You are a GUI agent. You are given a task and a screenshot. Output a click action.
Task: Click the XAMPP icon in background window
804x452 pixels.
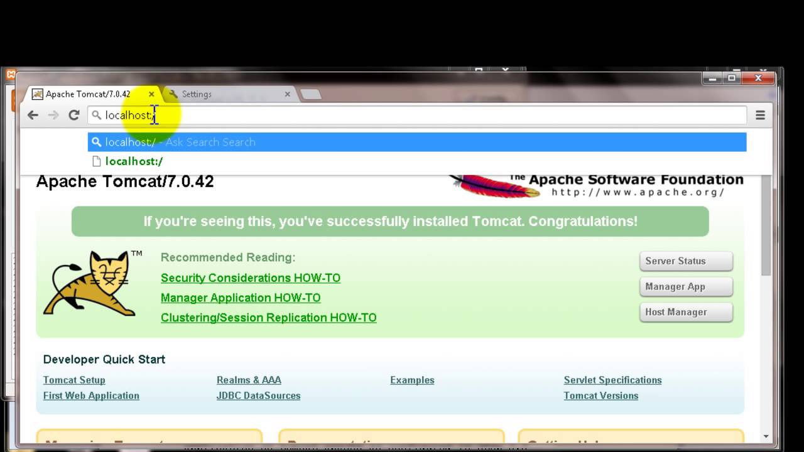9,75
